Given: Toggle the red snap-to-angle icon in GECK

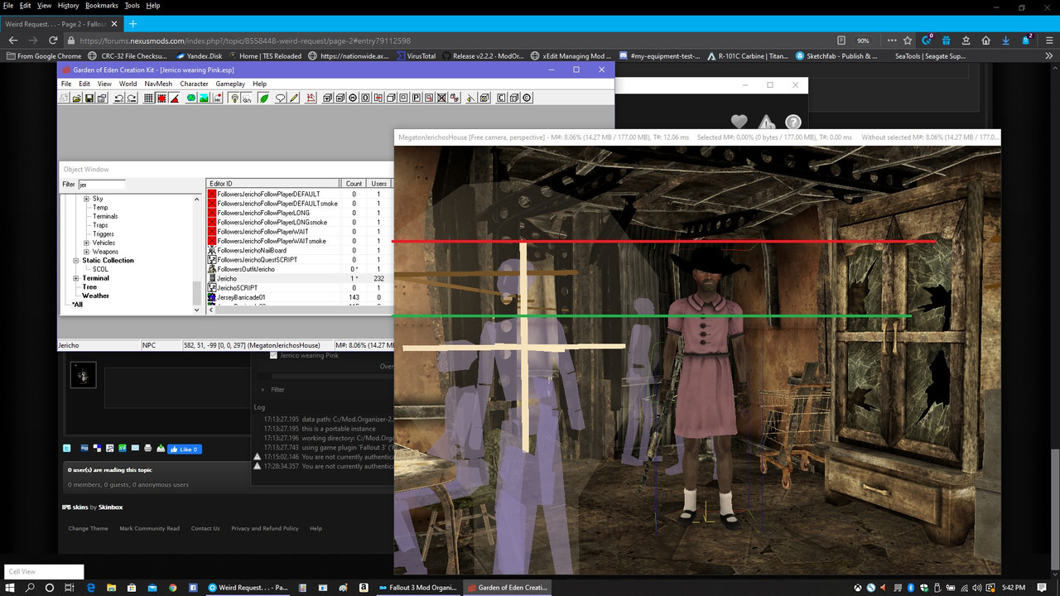Looking at the screenshot, I should click(174, 98).
